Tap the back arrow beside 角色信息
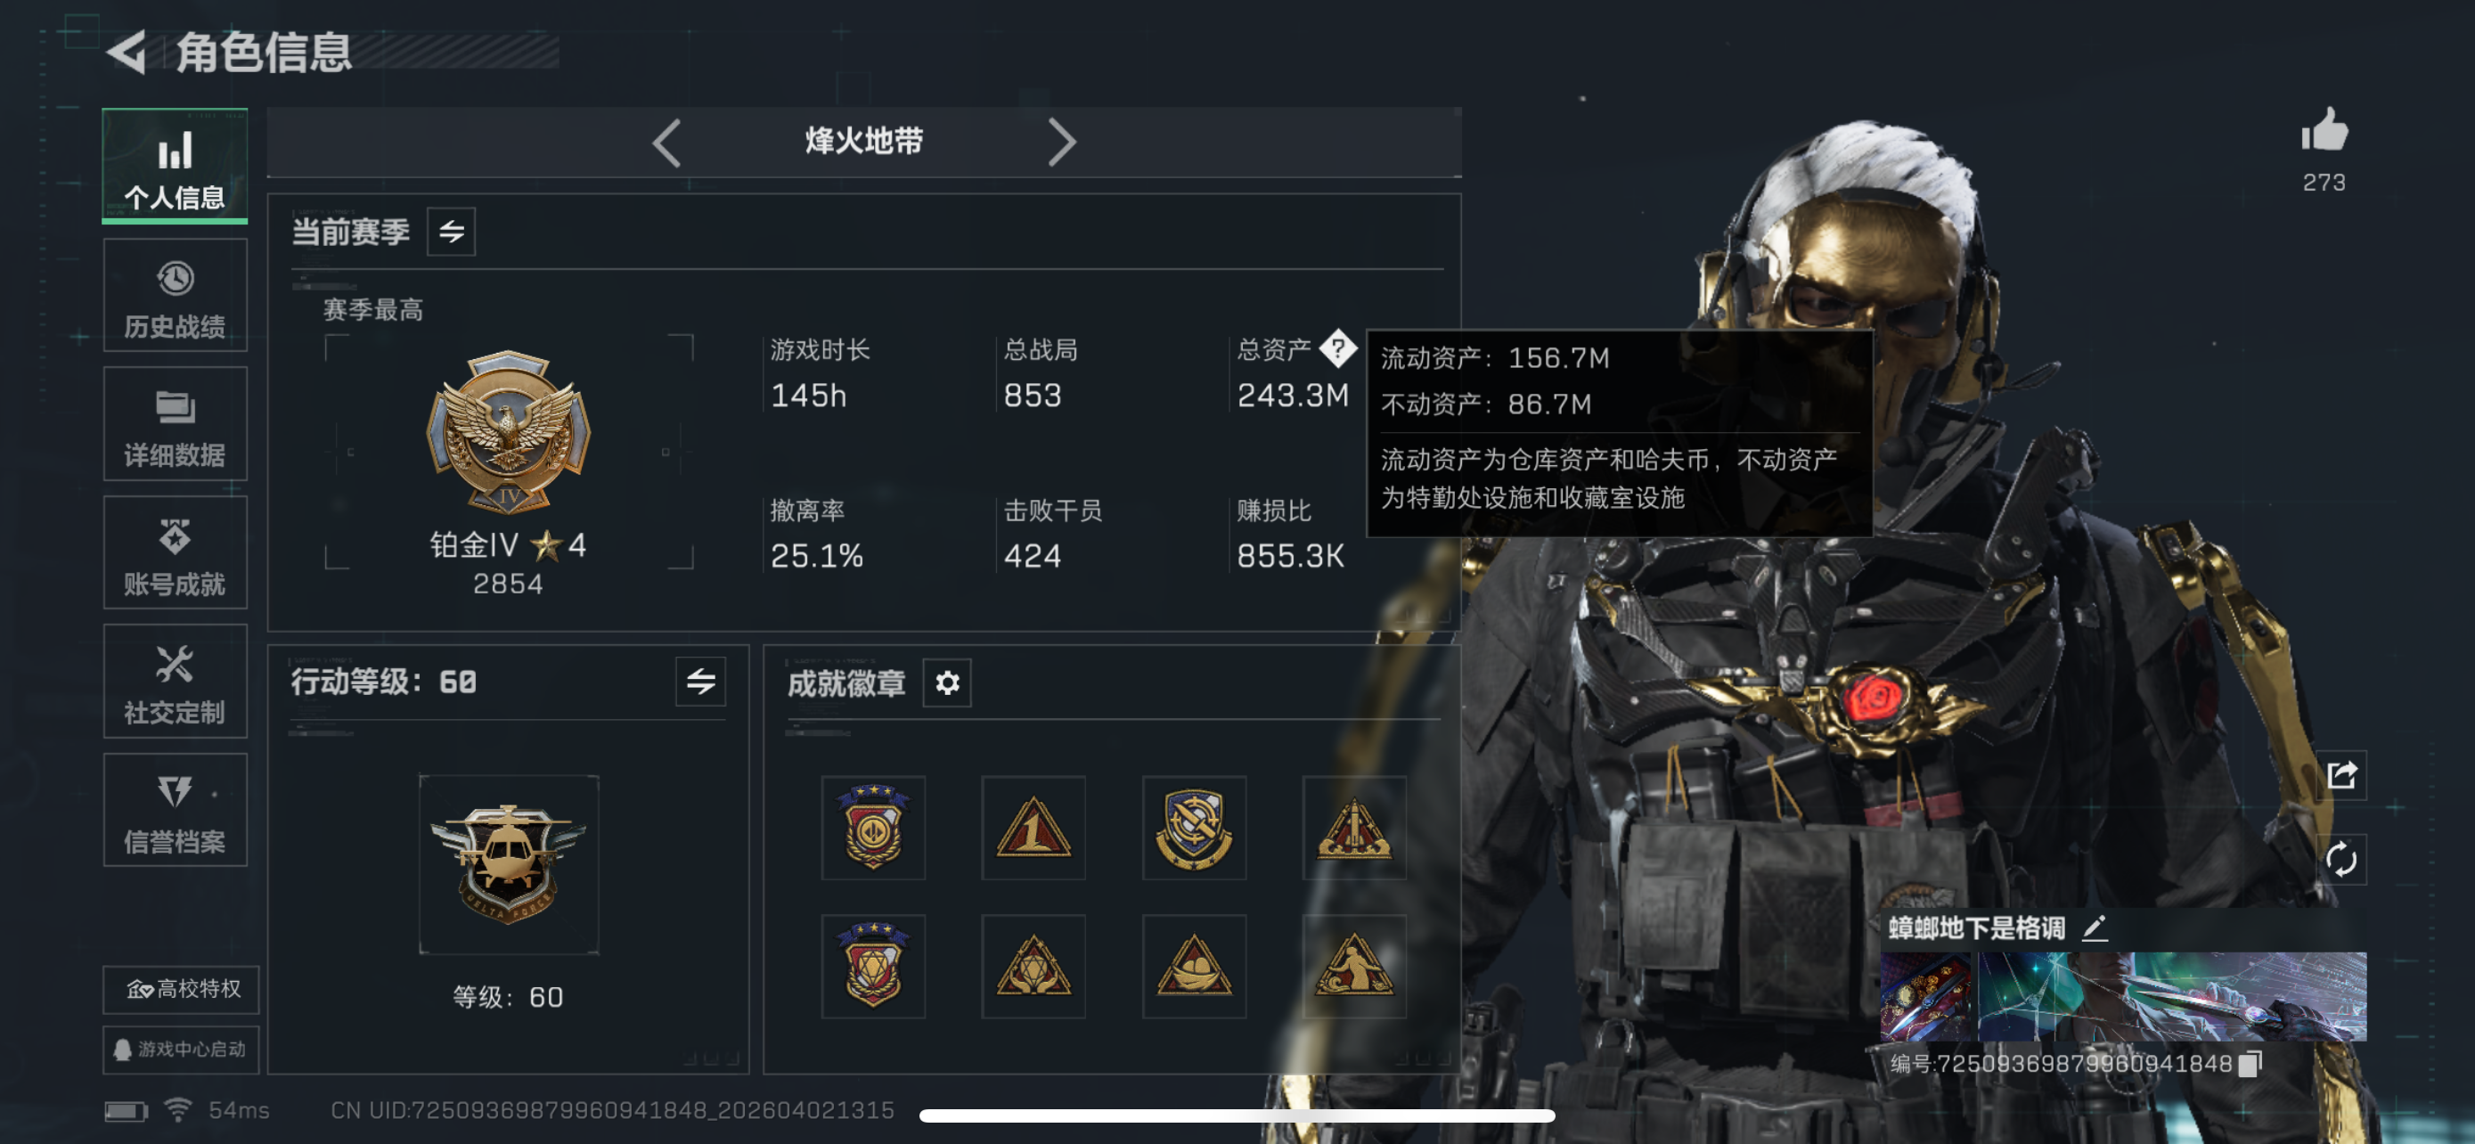Screen dimensions: 2475x1144 click(127, 51)
